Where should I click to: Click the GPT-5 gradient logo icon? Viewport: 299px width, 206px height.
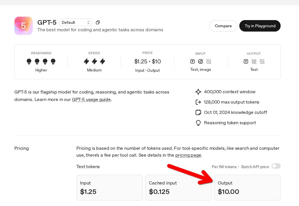pos(24,26)
